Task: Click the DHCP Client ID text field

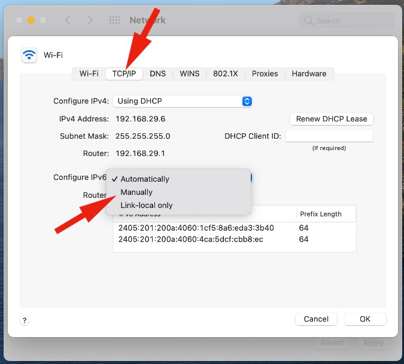Action: [329, 136]
